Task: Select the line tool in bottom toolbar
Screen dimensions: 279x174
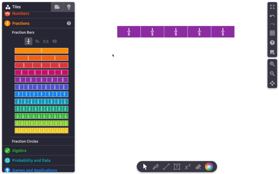Action: point(166,166)
